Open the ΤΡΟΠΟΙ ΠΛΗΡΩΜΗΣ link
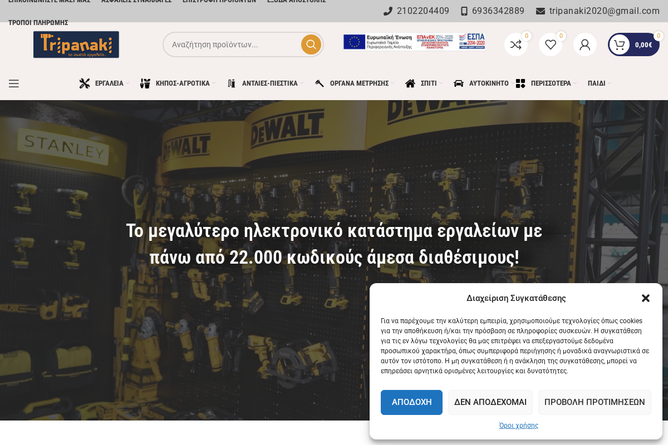 (38, 23)
